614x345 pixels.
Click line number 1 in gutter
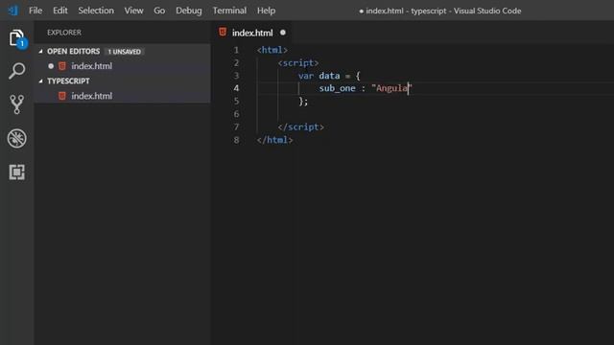[236, 50]
